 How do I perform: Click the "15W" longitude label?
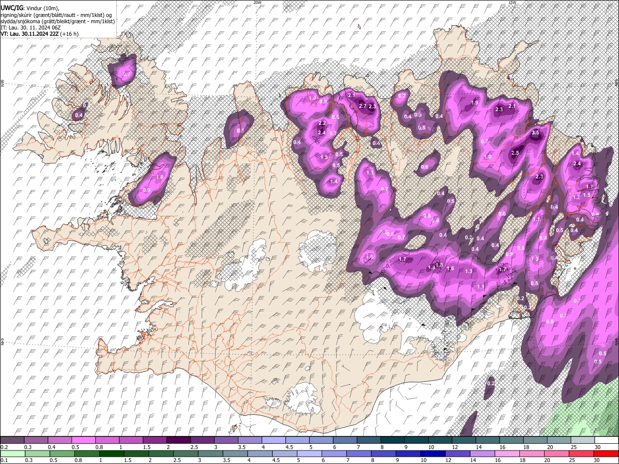tap(512, 2)
